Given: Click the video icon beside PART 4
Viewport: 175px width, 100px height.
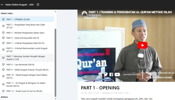Looking at the screenshot, I should point(4,38).
